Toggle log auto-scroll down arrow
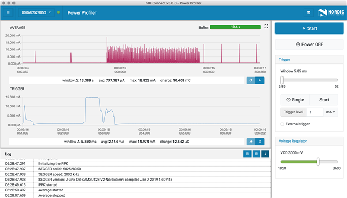The height and width of the screenshot is (198, 347). [x=265, y=154]
